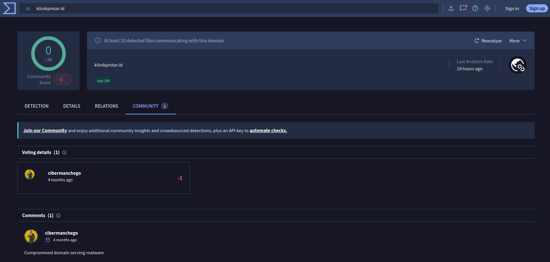Click the info icon next to Comments
550x262 pixels.
tap(59, 216)
